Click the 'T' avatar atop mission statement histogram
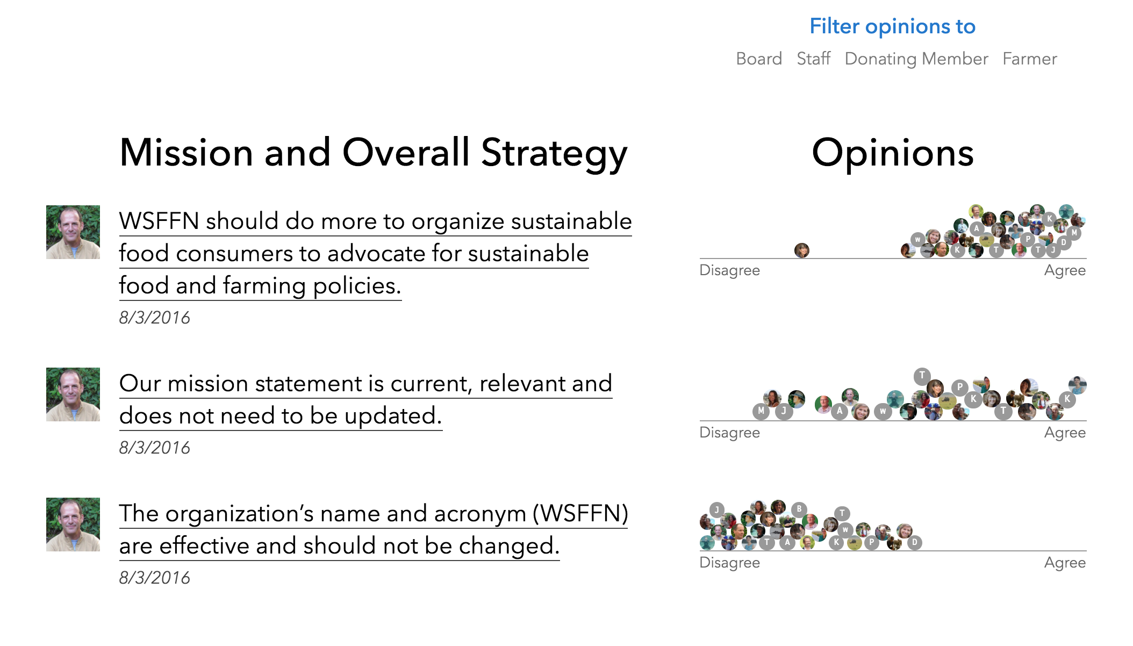The height and width of the screenshot is (646, 1133). [x=922, y=376]
